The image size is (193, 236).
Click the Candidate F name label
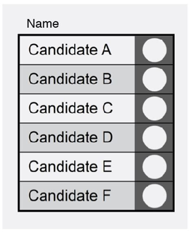(x=70, y=196)
